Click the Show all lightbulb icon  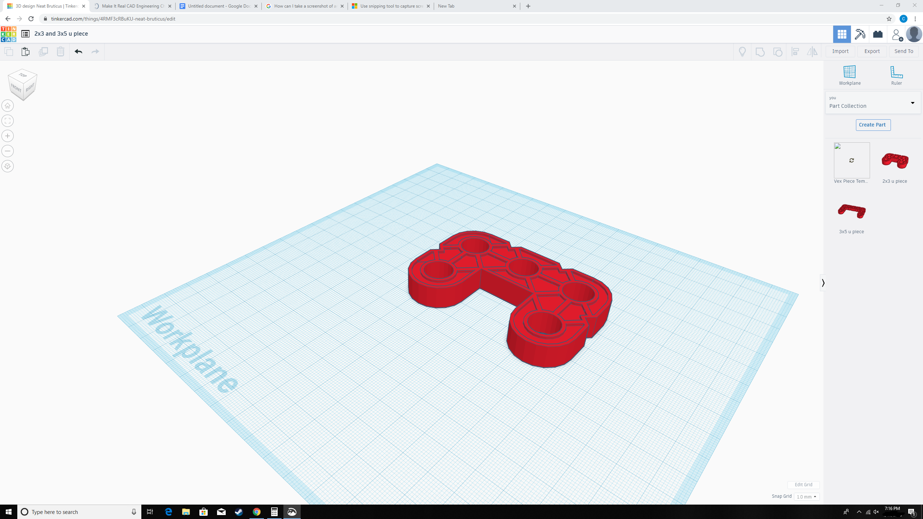click(742, 52)
